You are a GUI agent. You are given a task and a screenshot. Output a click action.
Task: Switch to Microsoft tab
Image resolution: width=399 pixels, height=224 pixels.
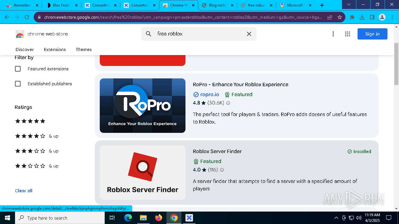[295, 5]
